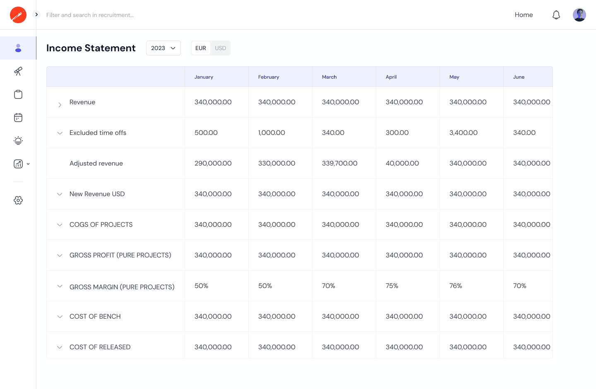
Task: Select the people section in the sidebar
Action: click(18, 48)
